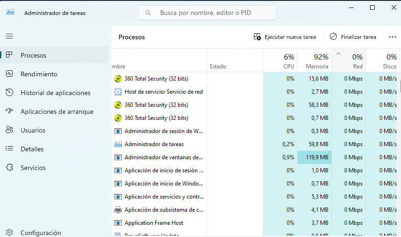Click the 1,0 MB memory cell
Screen dimensions: 401x237
pyautogui.click(x=314, y=170)
